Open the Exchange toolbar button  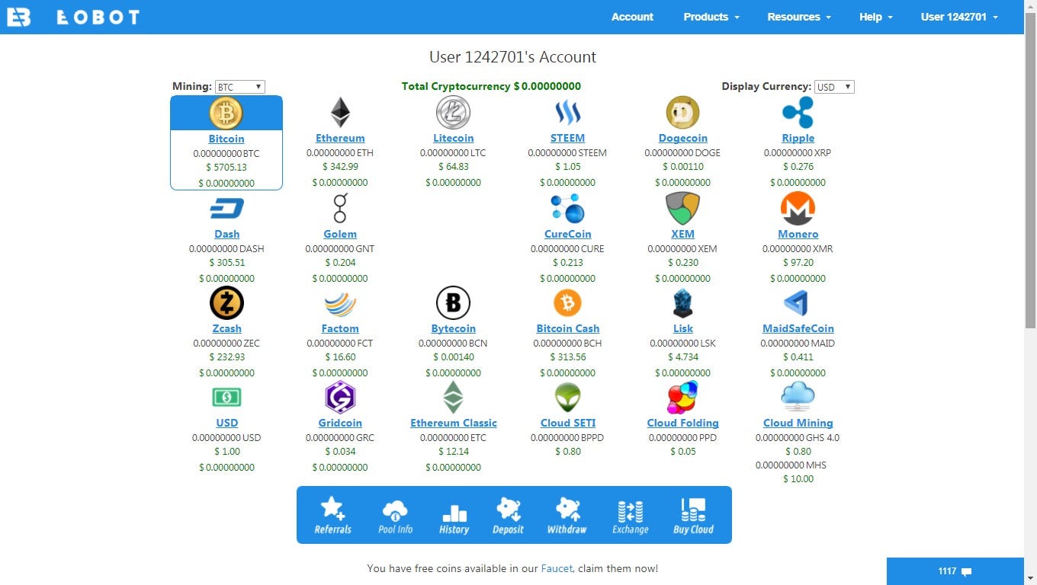pos(630,516)
